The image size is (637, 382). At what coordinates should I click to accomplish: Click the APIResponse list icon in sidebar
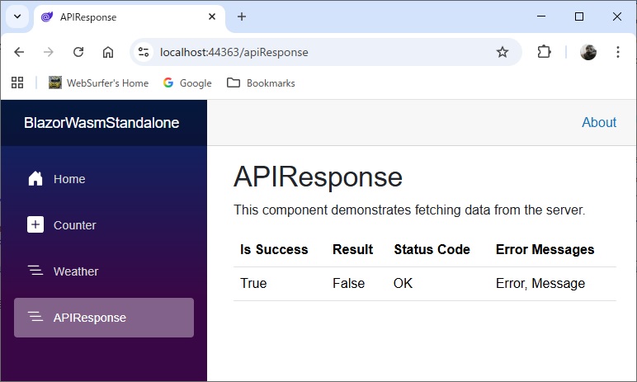click(x=35, y=317)
